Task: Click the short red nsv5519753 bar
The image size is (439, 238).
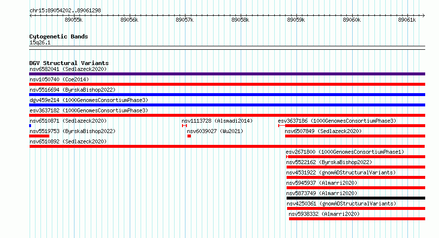Action: click(x=39, y=136)
